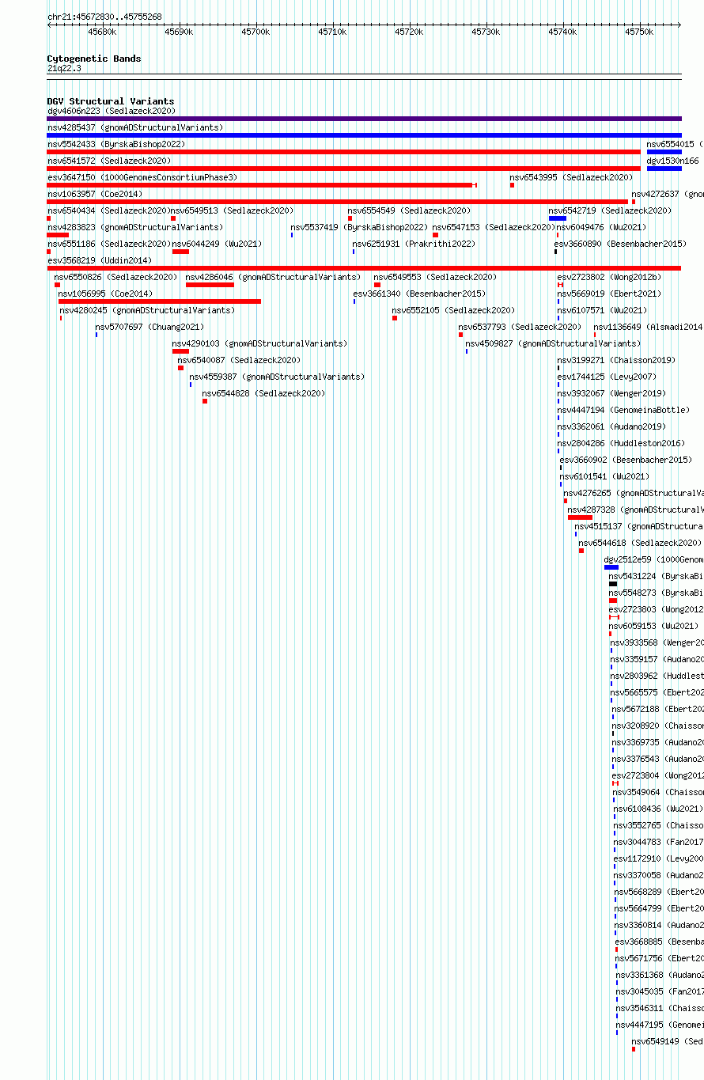Click the chr21:45672830..45755268 region title
The width and height of the screenshot is (704, 1080).
pyautogui.click(x=104, y=17)
